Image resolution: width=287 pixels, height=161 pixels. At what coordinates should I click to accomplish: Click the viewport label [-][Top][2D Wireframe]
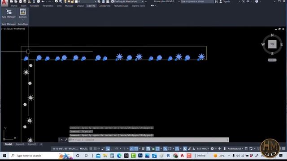[13, 29]
